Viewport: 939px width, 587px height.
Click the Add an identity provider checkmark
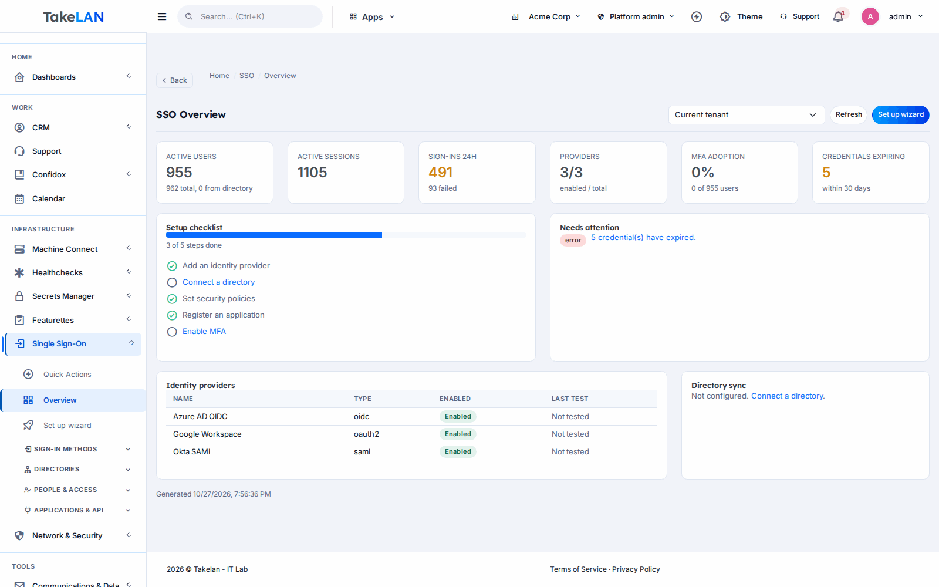172,266
